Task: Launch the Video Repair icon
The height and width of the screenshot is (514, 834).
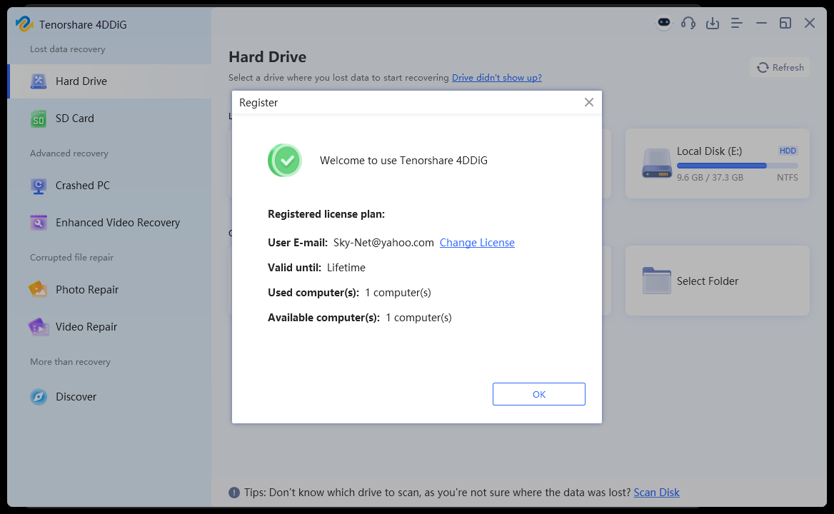Action: (x=39, y=327)
